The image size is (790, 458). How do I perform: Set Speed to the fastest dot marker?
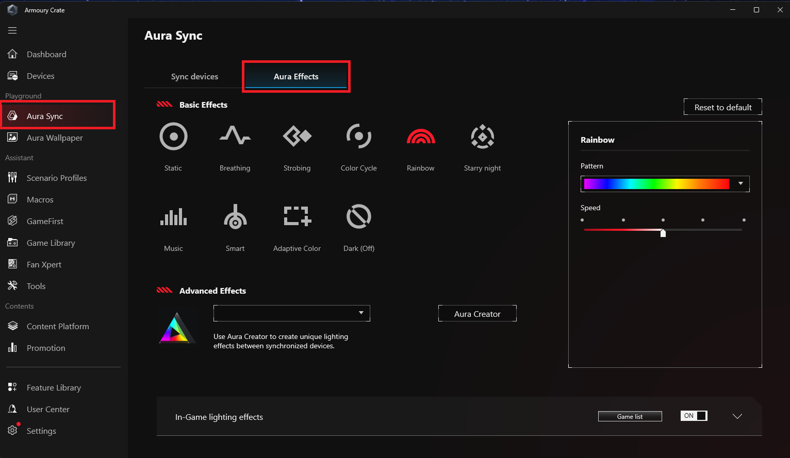tap(744, 220)
